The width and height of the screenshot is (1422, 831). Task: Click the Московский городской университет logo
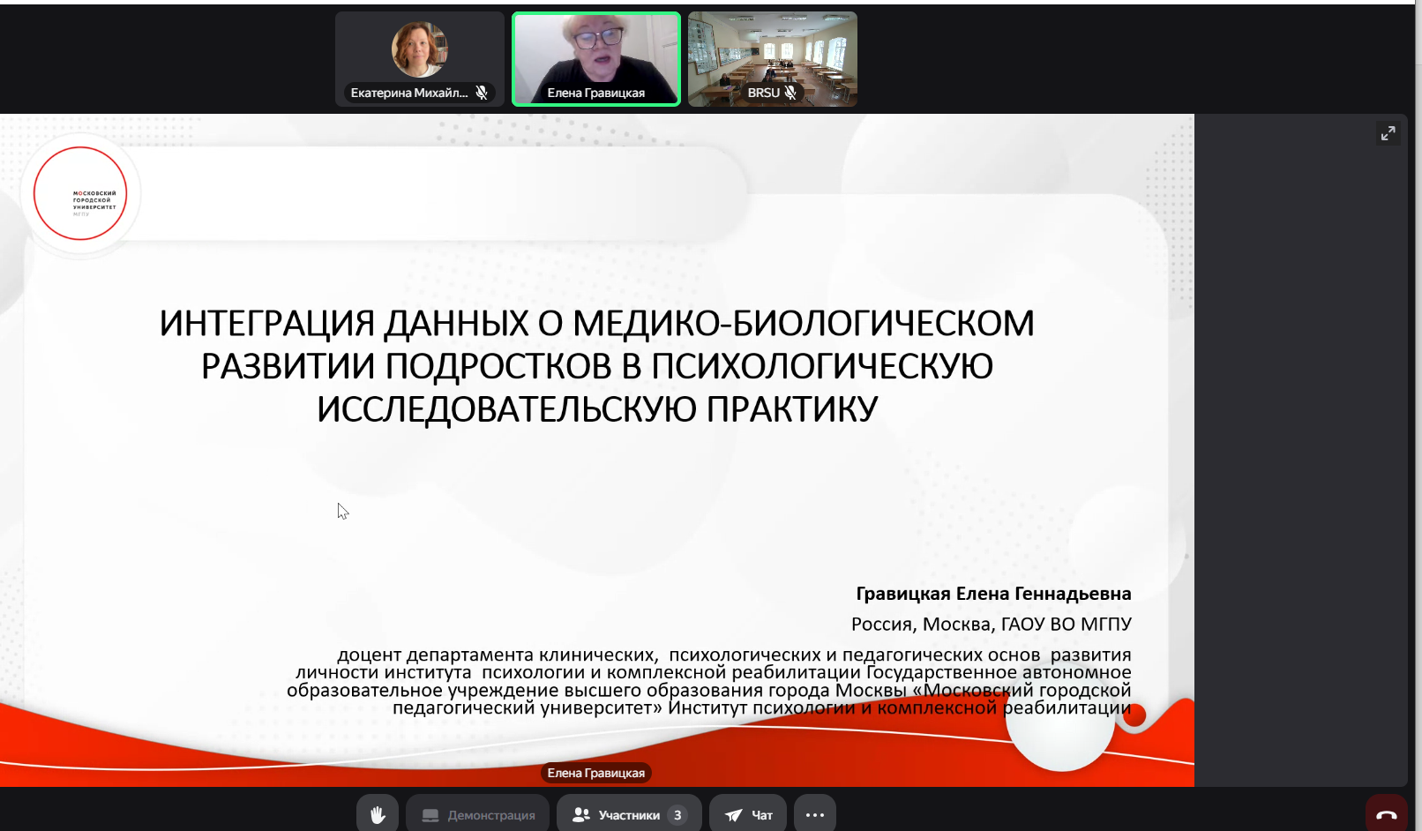(80, 193)
